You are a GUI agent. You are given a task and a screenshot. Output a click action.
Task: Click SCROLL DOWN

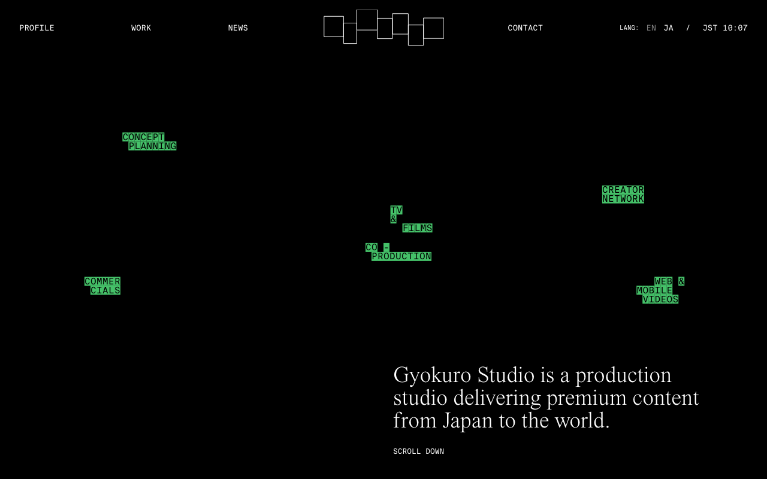pos(418,451)
